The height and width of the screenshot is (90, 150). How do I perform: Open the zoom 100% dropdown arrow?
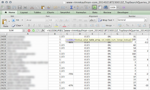pyautogui.click(x=118, y=7)
